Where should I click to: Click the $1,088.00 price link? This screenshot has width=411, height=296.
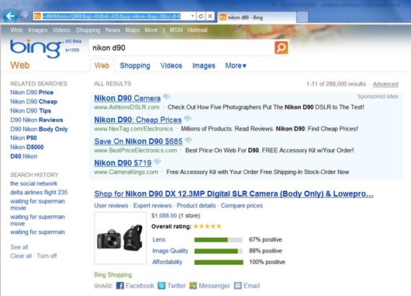coord(164,216)
